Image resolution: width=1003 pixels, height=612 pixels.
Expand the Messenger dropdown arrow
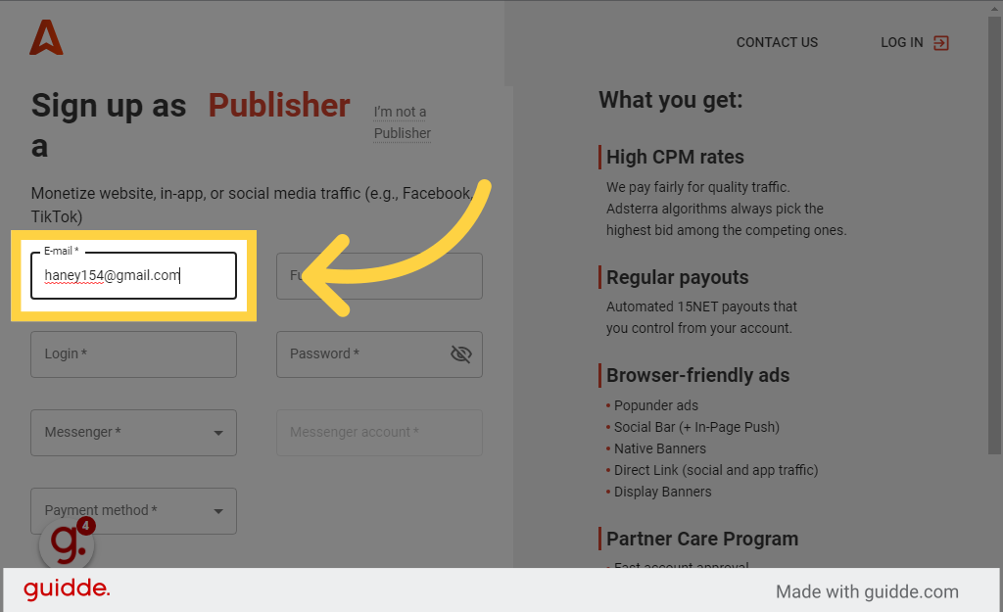(218, 433)
